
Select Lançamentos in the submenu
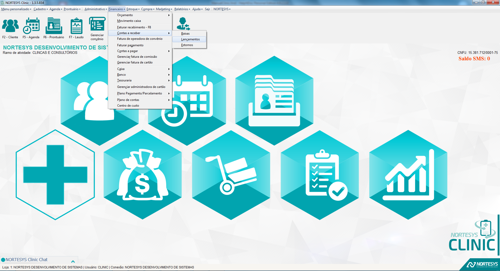(189, 39)
